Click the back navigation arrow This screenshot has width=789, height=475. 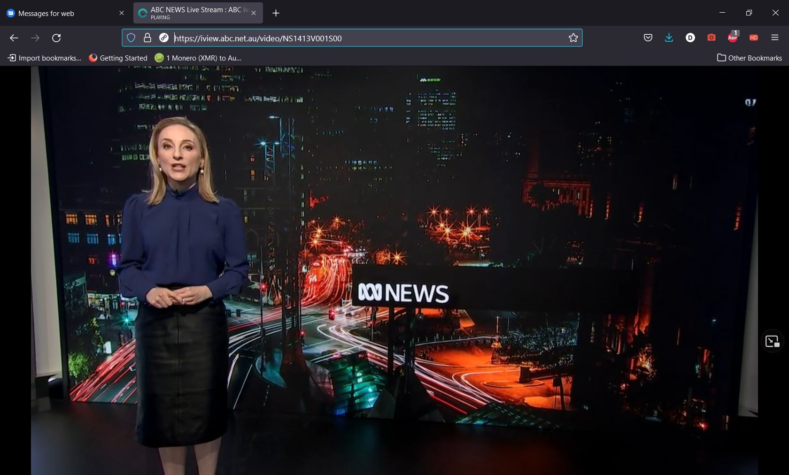[14, 38]
